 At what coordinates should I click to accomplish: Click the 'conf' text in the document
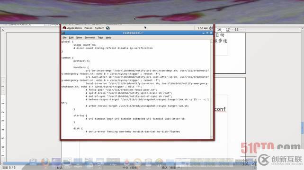coord(220,109)
